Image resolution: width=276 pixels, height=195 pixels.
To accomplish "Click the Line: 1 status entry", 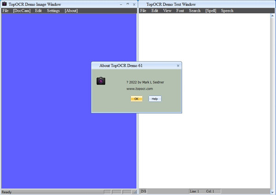I will (195, 191).
